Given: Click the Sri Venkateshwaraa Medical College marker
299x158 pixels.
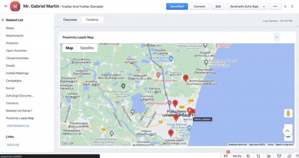Looking at the screenshot, I should coord(112,134).
